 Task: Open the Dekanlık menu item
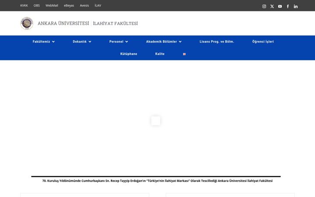pyautogui.click(x=80, y=42)
